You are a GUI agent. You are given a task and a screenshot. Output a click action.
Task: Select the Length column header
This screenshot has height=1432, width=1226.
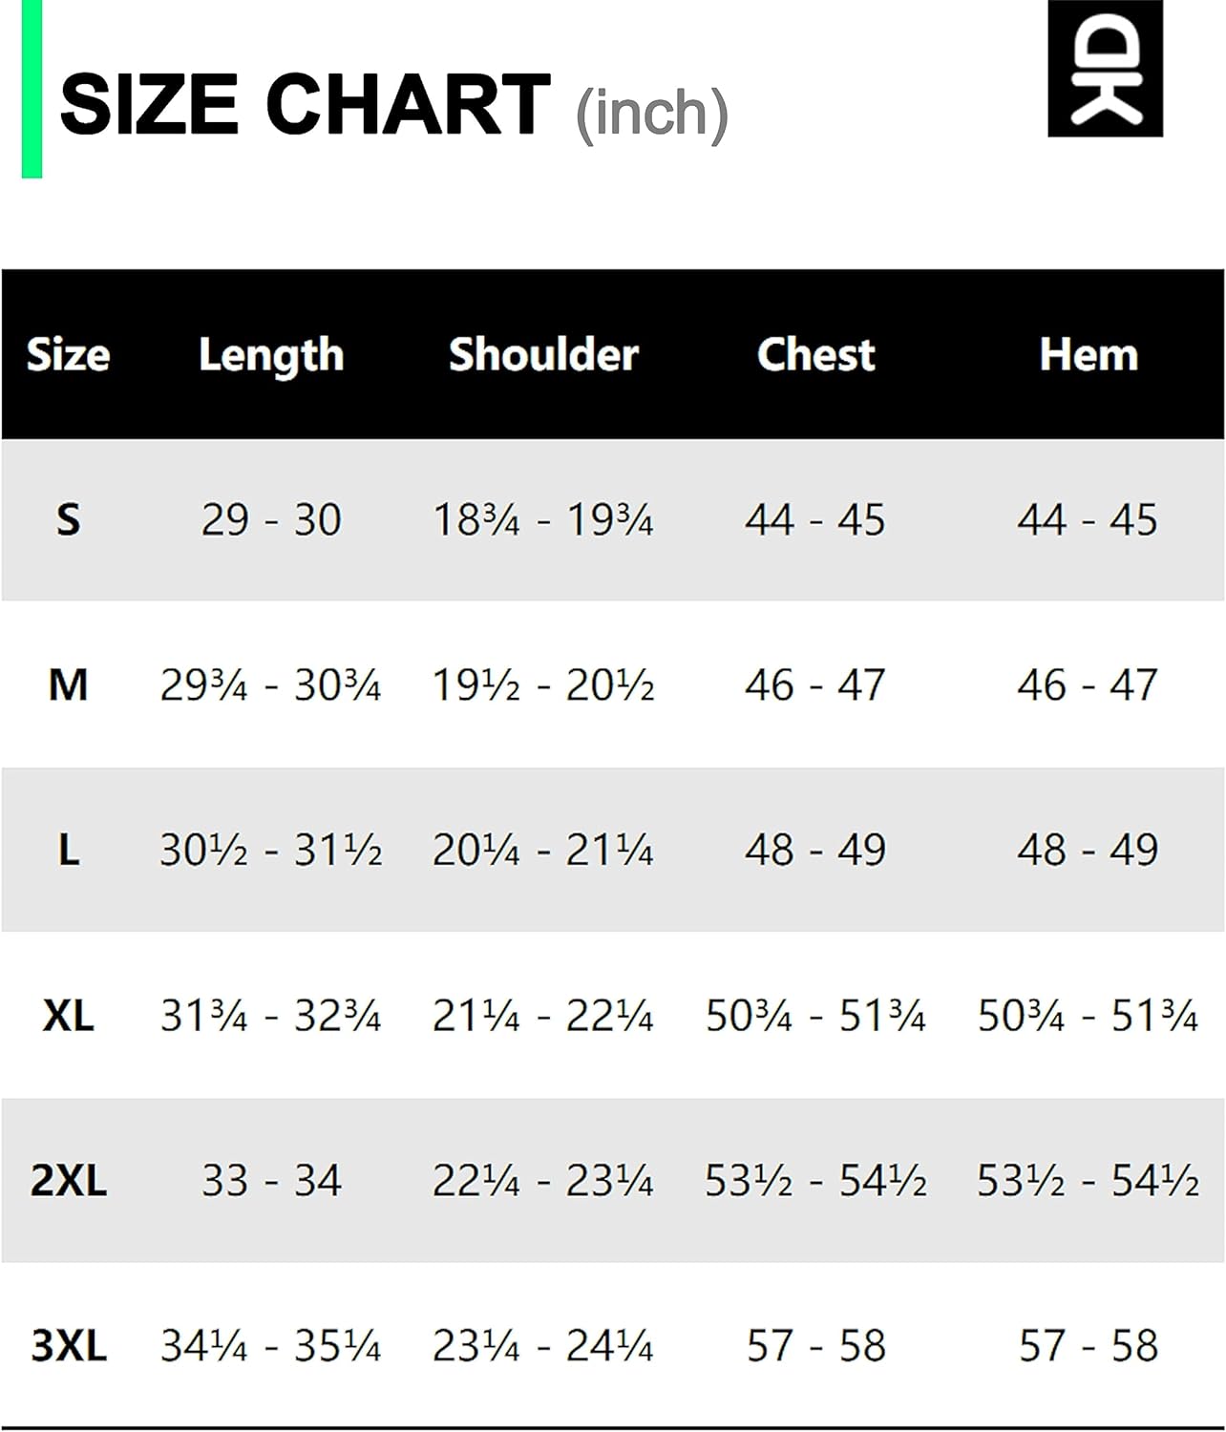point(271,356)
